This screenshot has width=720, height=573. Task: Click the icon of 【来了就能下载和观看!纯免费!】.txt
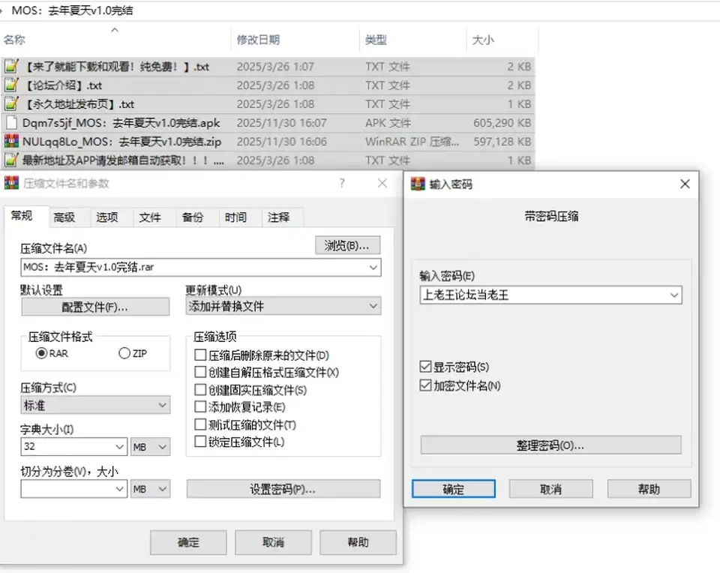coord(11,66)
